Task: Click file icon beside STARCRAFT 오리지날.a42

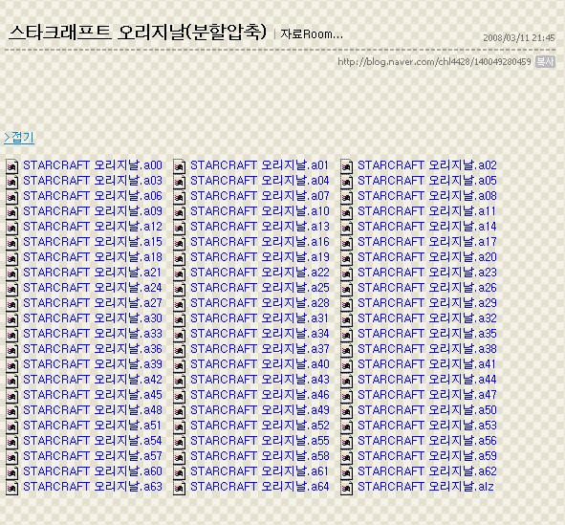Action: tap(11, 381)
